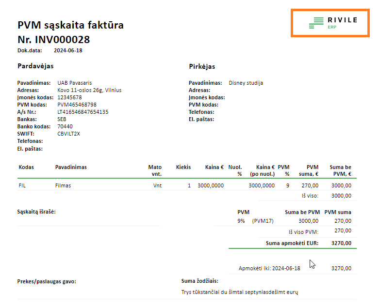Click the account number LT416546847654135
Screen dimensions: 380x307
(83, 112)
